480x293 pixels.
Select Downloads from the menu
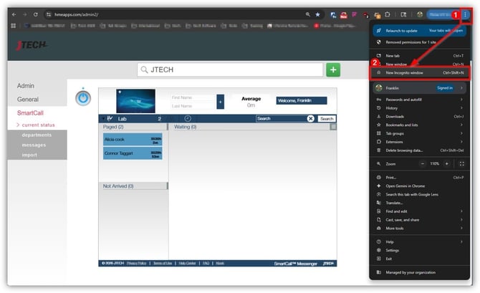pyautogui.click(x=419, y=117)
